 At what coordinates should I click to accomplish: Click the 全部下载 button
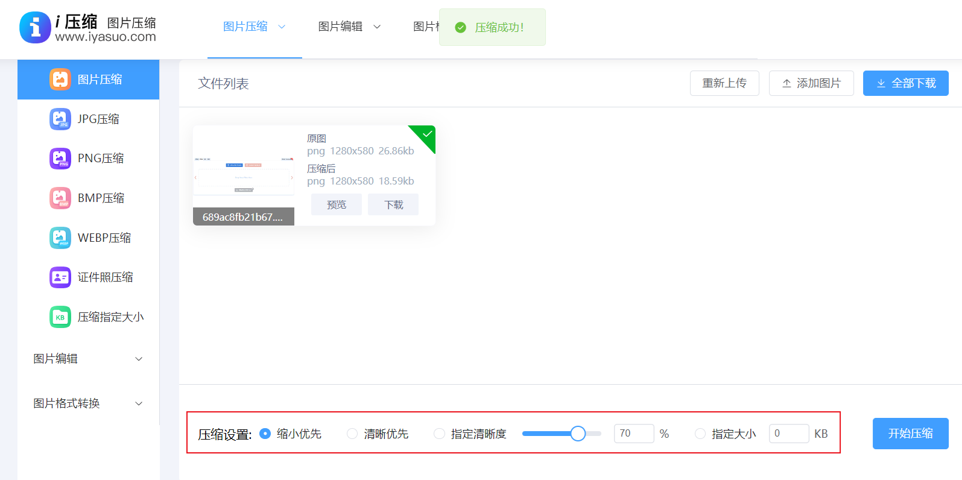pos(905,83)
